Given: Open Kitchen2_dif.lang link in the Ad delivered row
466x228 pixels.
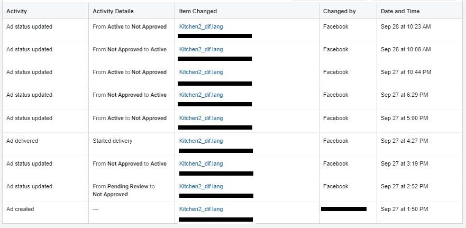Looking at the screenshot, I should coord(201,141).
